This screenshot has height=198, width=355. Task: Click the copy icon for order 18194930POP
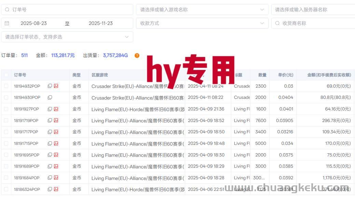50,97
